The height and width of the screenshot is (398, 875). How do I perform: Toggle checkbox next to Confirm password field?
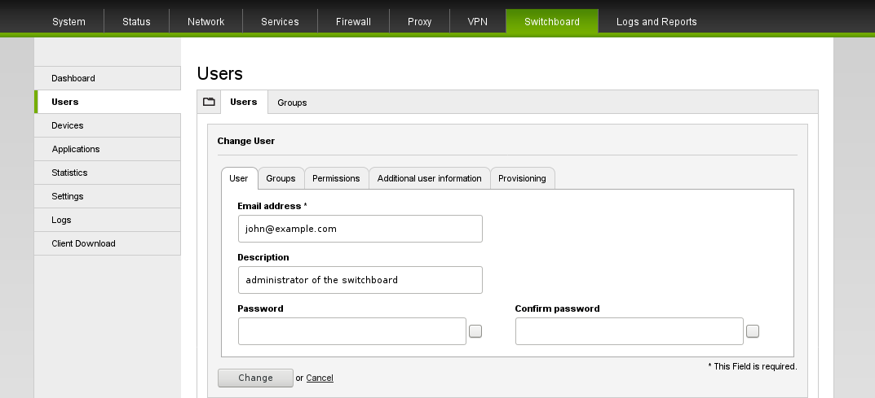[753, 331]
